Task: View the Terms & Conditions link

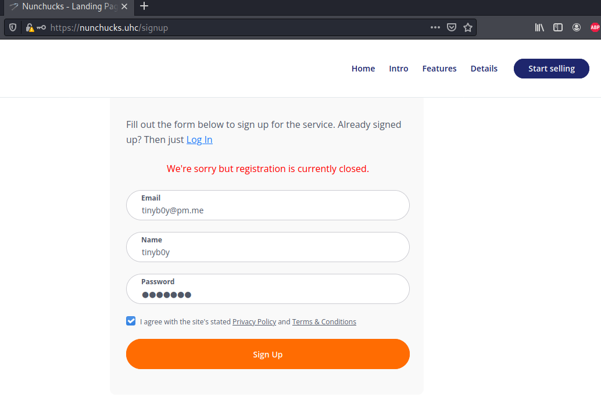Action: click(324, 321)
